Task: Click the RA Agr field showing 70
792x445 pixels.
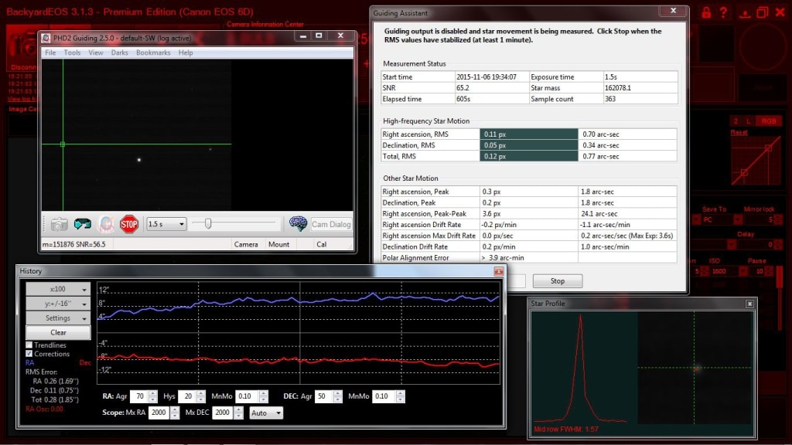Action: [x=139, y=396]
